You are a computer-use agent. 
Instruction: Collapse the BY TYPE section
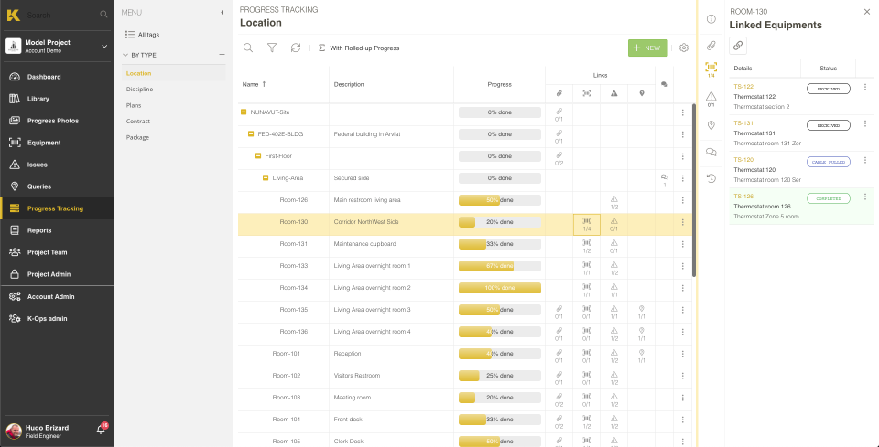click(x=125, y=55)
